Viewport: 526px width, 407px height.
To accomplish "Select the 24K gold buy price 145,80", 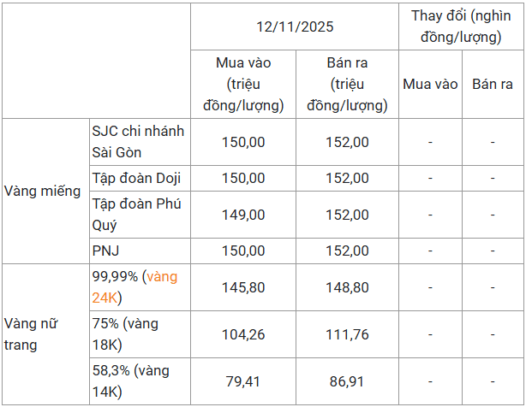I will tap(243, 288).
